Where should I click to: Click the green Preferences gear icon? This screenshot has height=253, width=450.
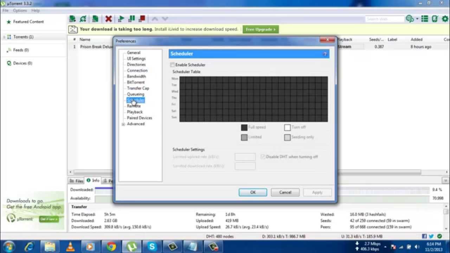[445, 19]
